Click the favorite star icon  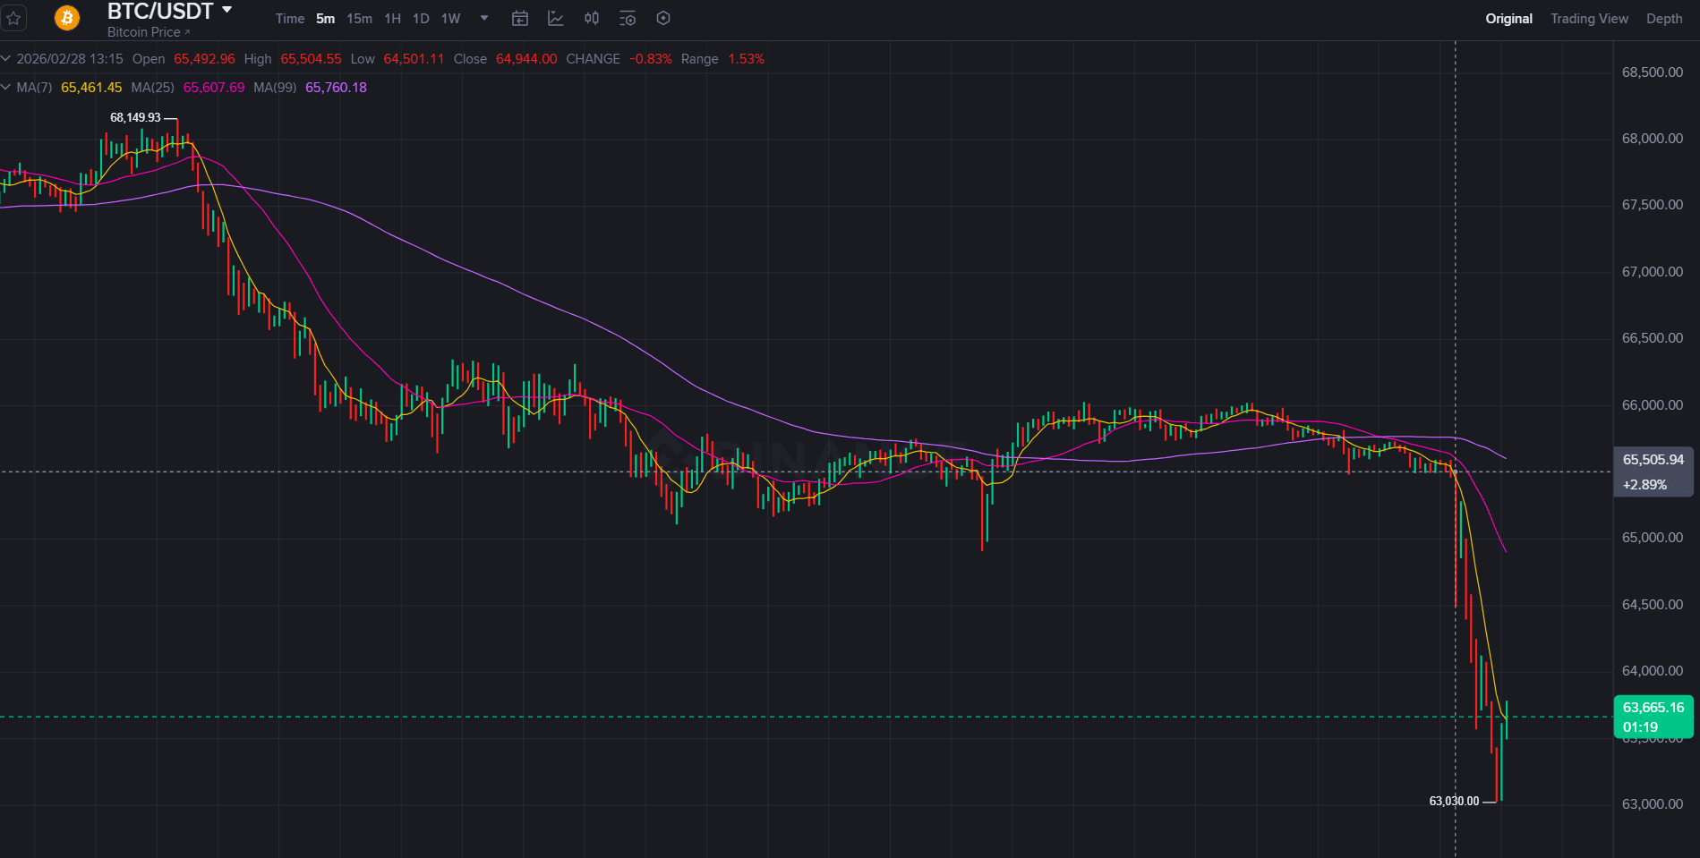point(13,18)
